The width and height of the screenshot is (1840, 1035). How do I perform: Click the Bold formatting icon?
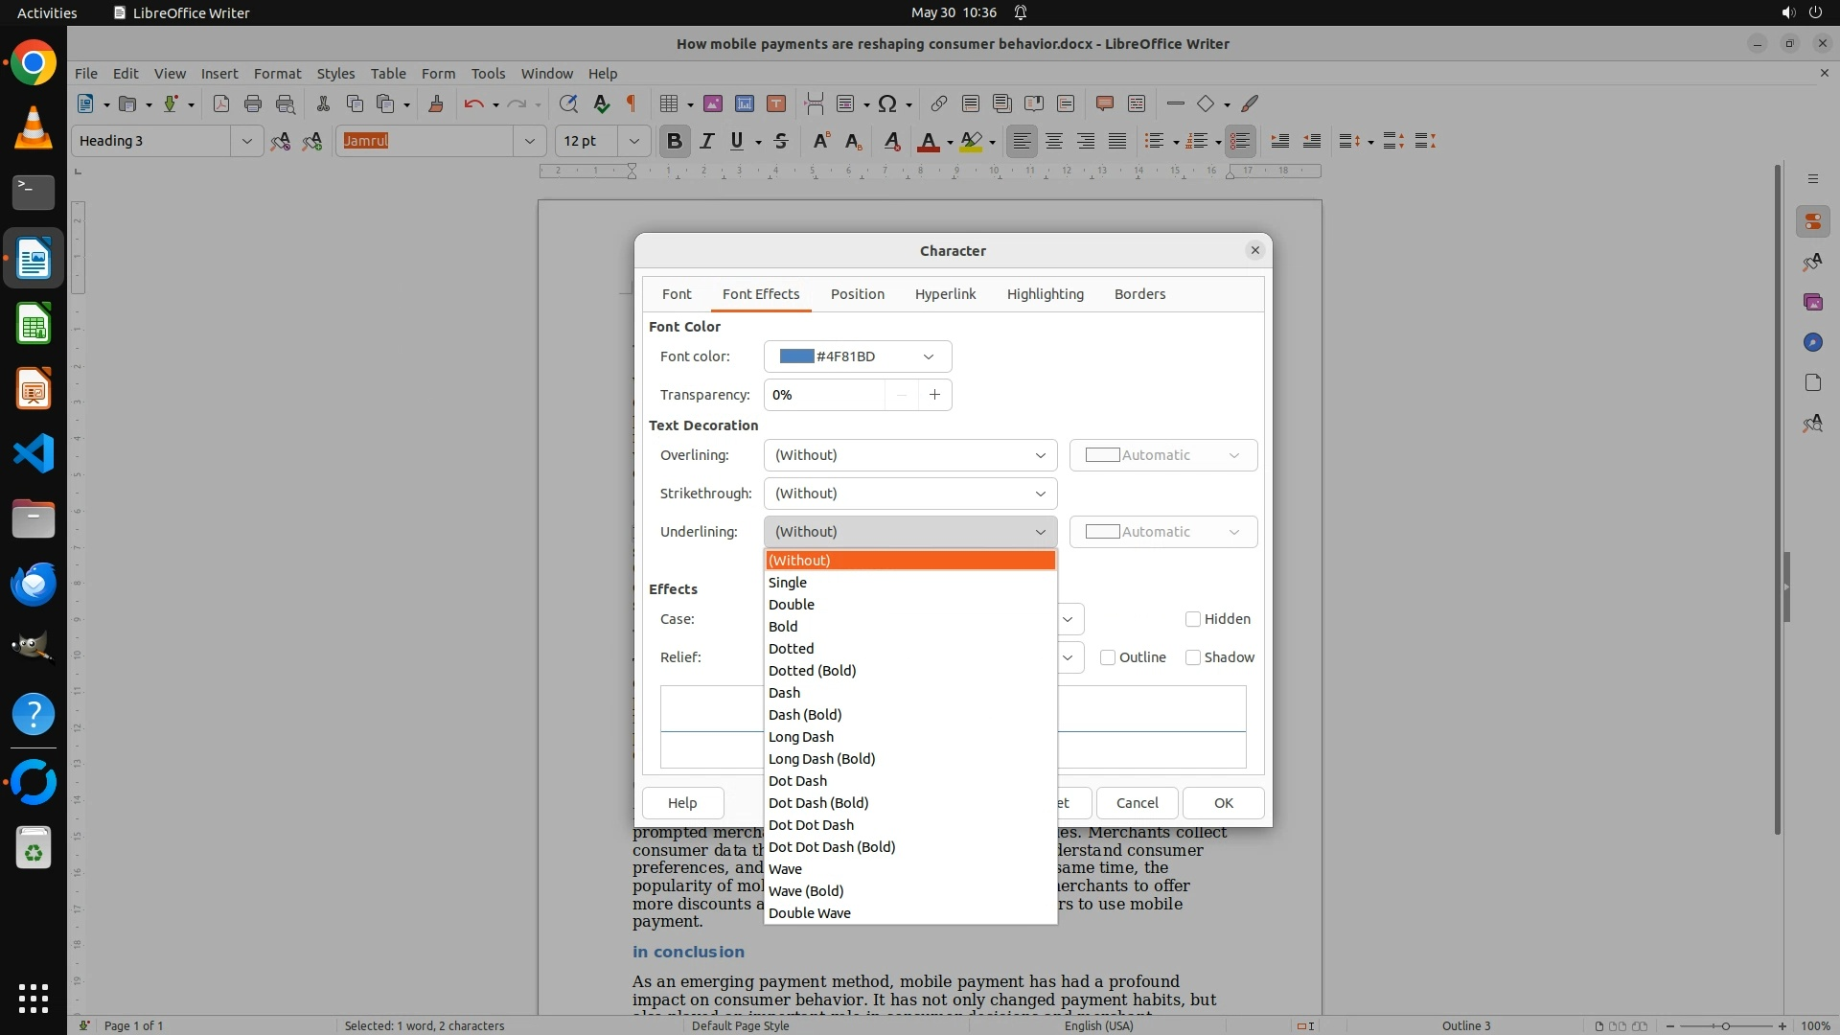point(674,141)
